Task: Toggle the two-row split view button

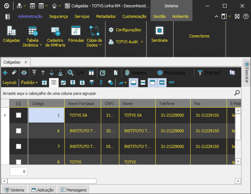Action: click(143, 82)
